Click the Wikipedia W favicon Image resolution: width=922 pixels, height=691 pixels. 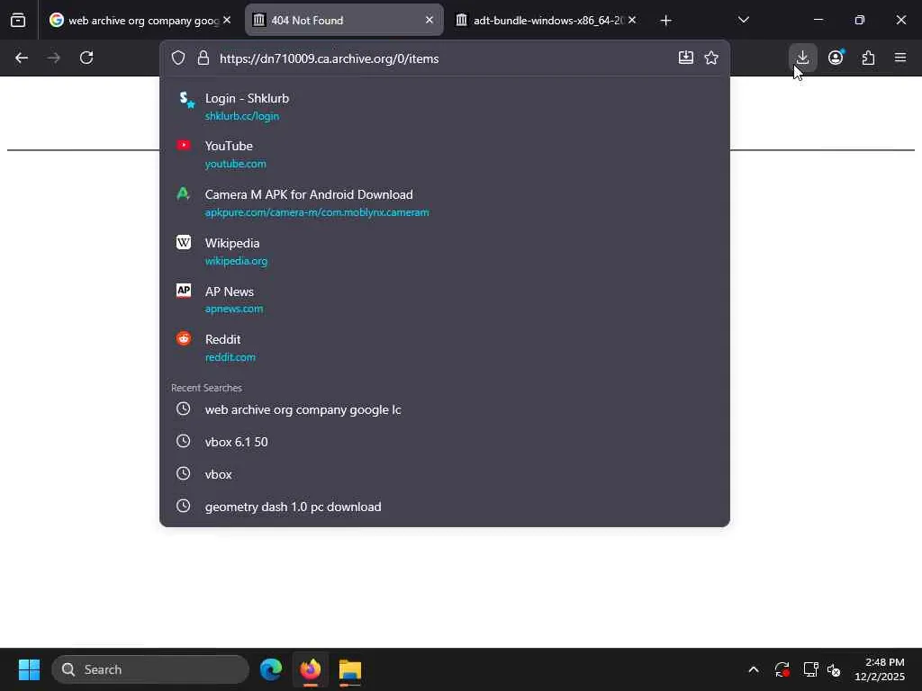[184, 242]
